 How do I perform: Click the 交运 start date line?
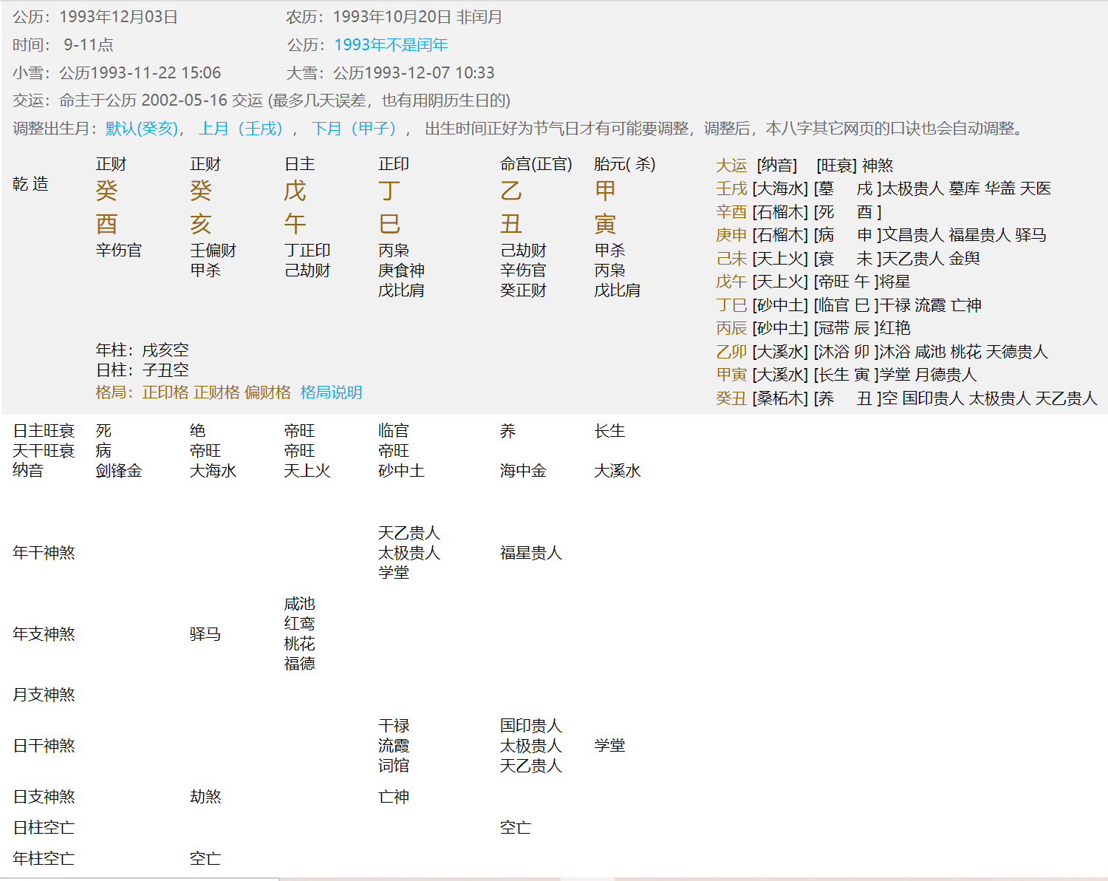point(261,101)
